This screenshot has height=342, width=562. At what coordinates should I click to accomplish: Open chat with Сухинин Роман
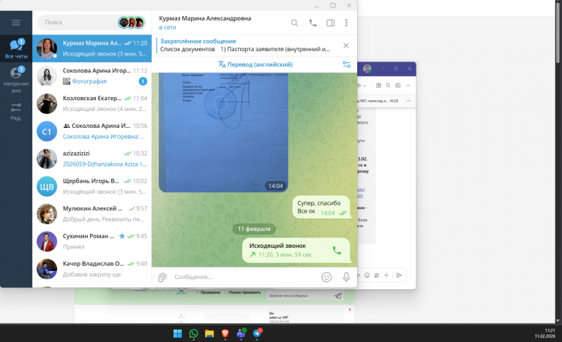[92, 241]
